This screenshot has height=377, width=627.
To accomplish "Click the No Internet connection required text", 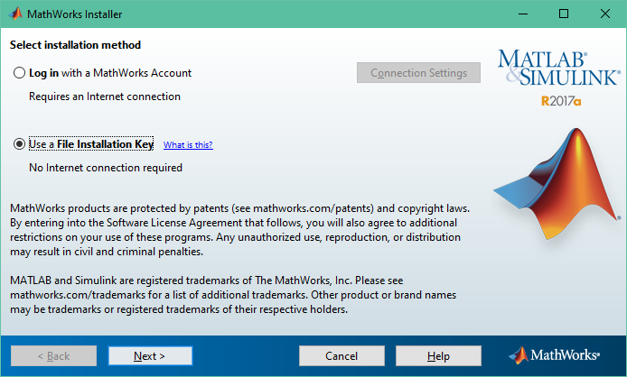I will (106, 168).
